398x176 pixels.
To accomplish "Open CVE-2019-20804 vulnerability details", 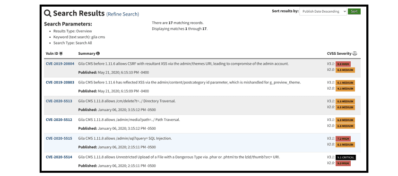I will (x=60, y=64).
